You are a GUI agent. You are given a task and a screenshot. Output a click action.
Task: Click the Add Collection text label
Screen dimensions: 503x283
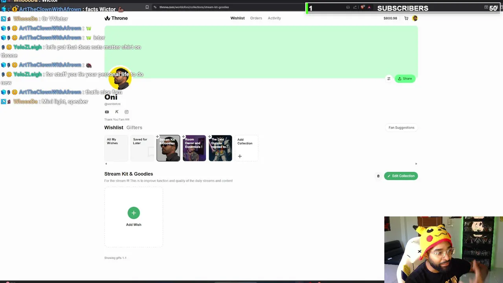245,141
